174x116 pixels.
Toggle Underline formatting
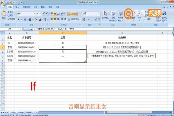25,19
